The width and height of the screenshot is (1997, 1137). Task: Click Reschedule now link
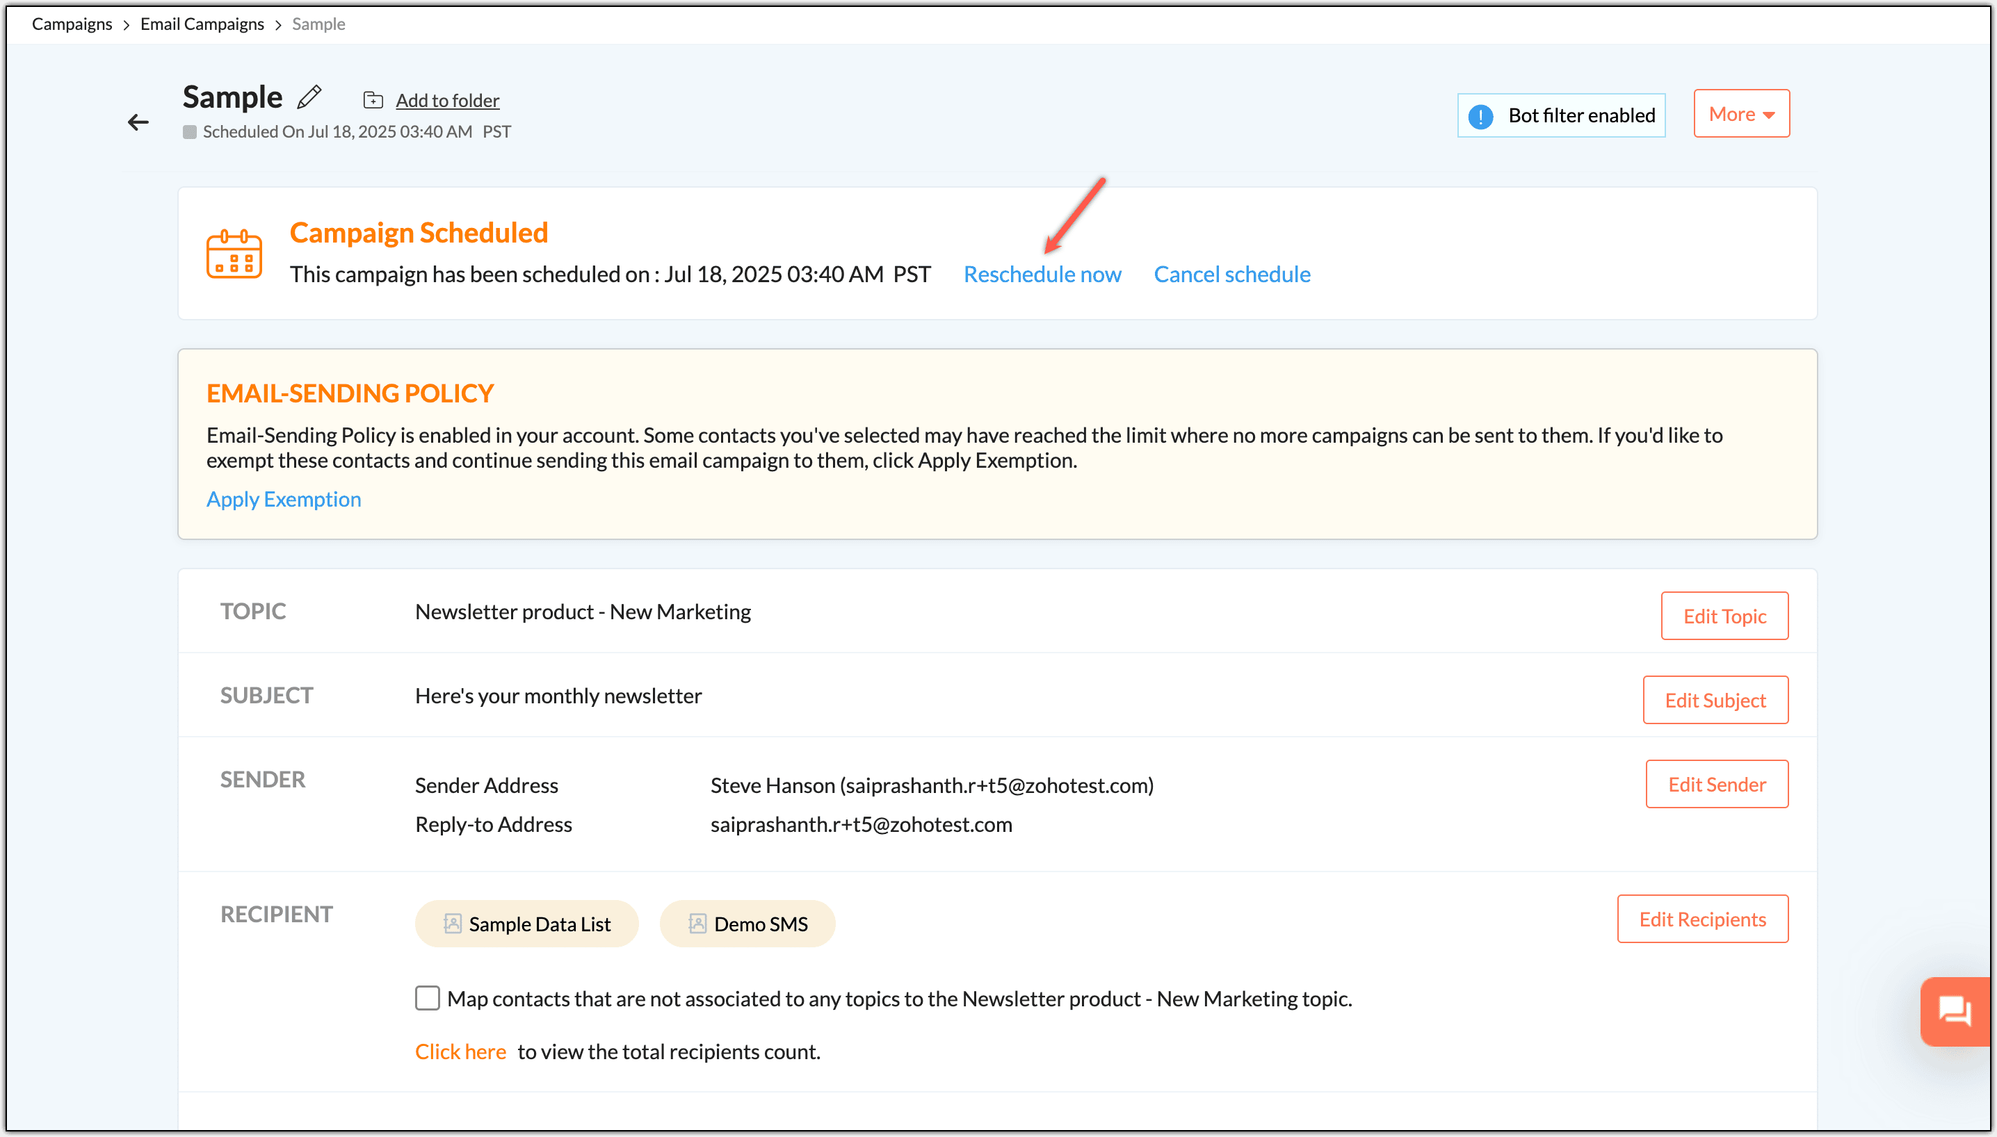coord(1042,274)
